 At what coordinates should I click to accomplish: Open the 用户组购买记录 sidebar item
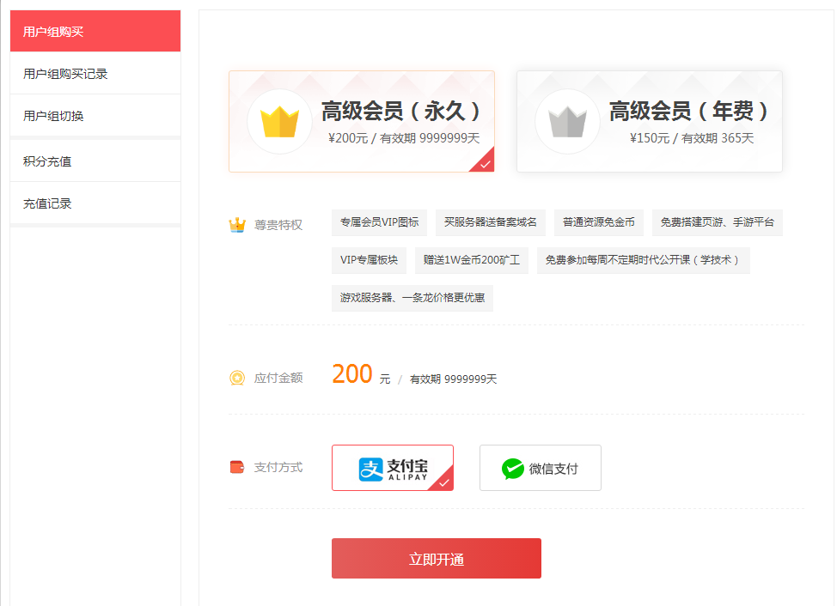pyautogui.click(x=95, y=74)
